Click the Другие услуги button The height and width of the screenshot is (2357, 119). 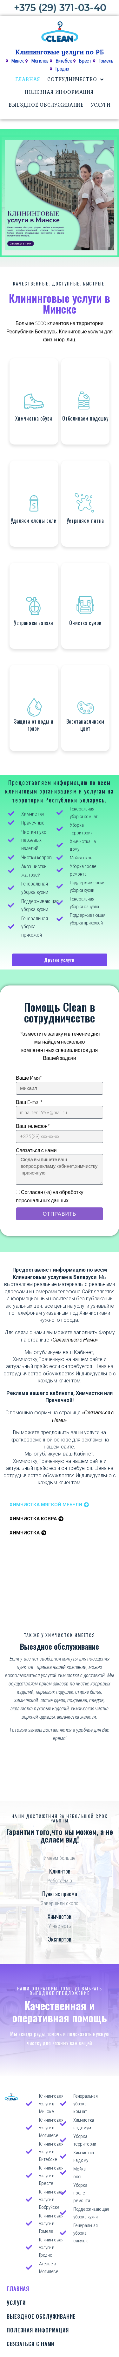tap(59, 960)
